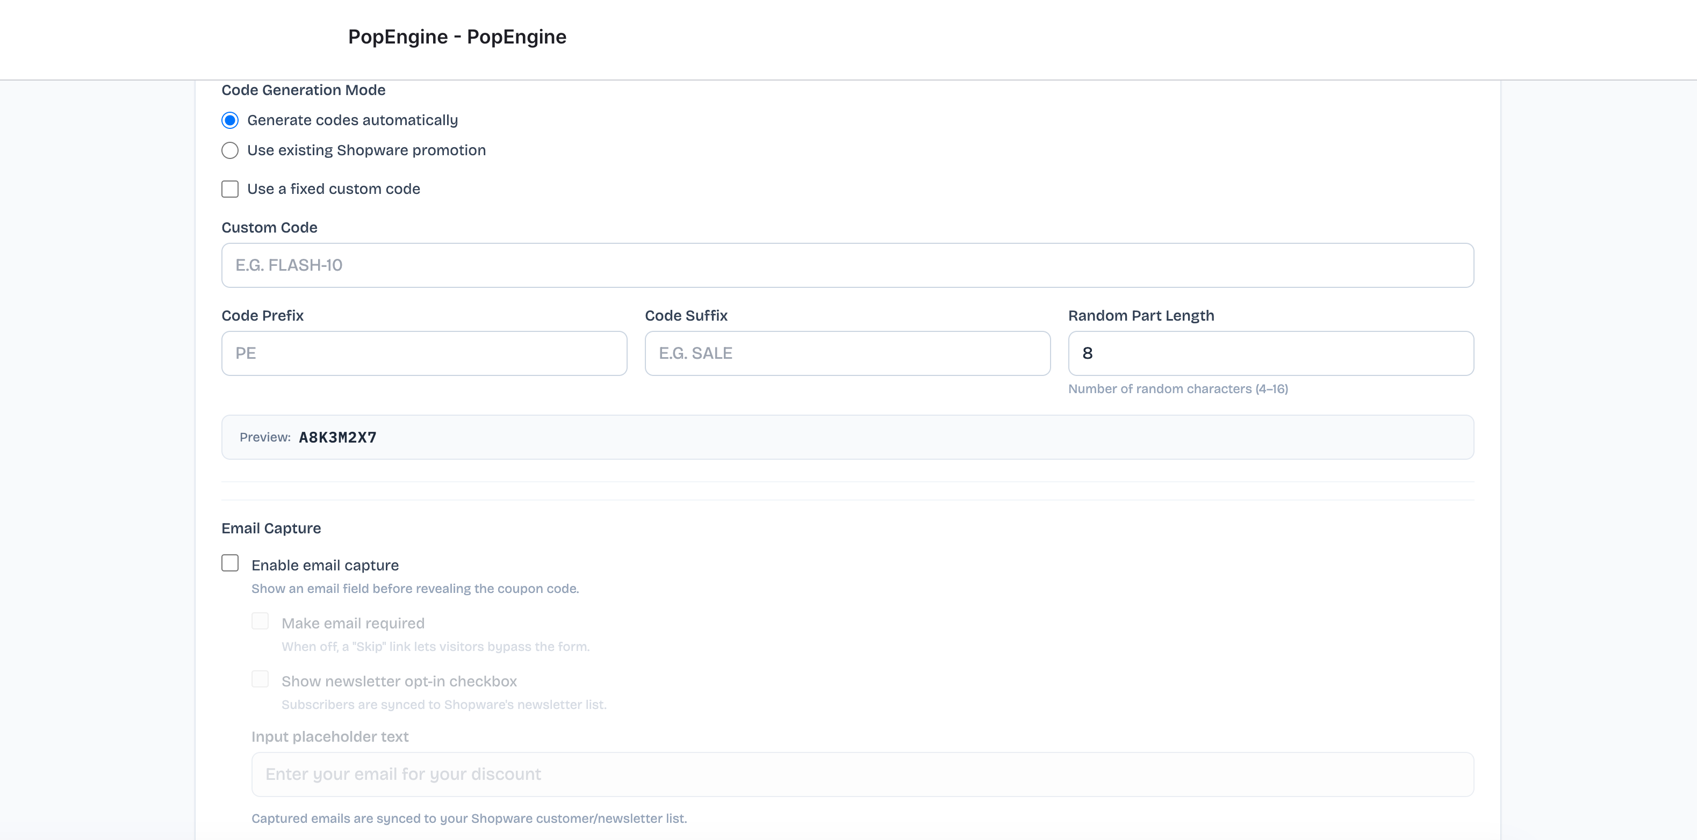Click the email placeholder text input box

[x=862, y=775]
